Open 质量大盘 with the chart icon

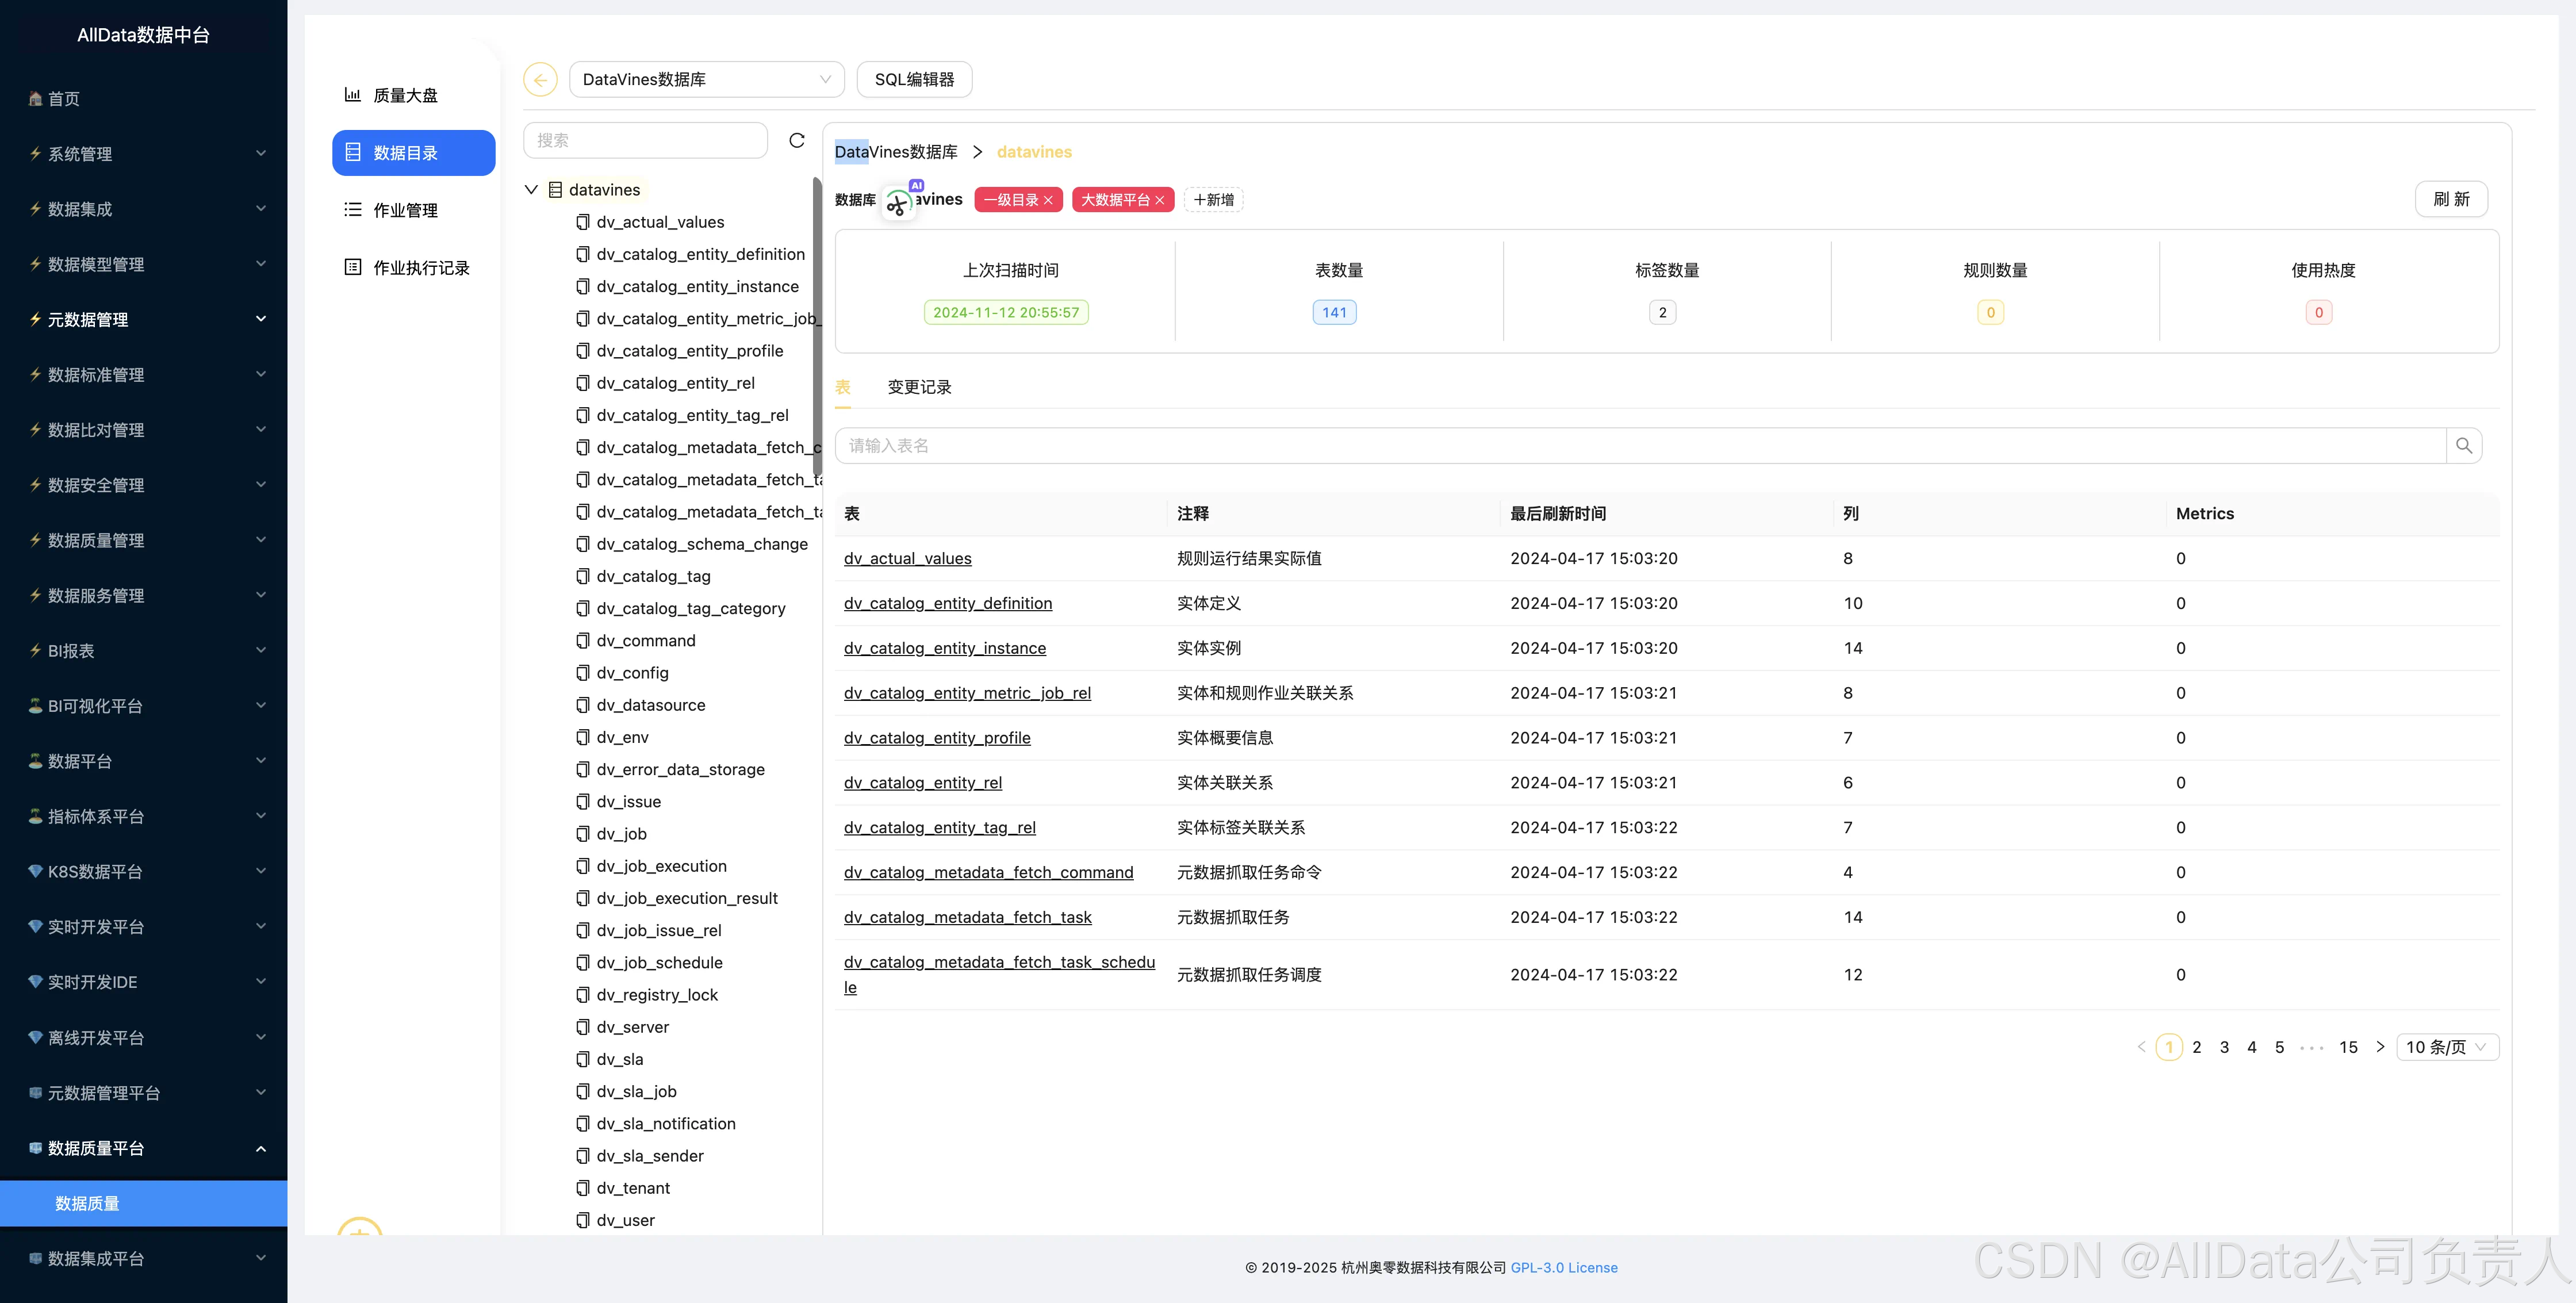[405, 95]
